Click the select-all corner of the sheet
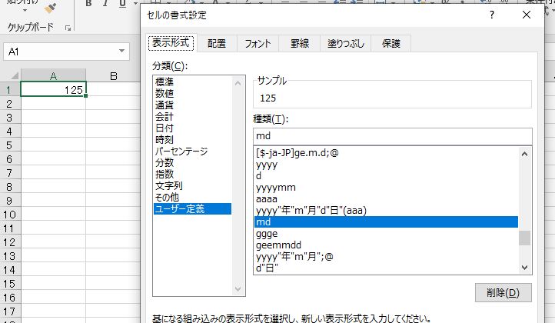Viewport: 555px width, 323px height. (x=14, y=75)
